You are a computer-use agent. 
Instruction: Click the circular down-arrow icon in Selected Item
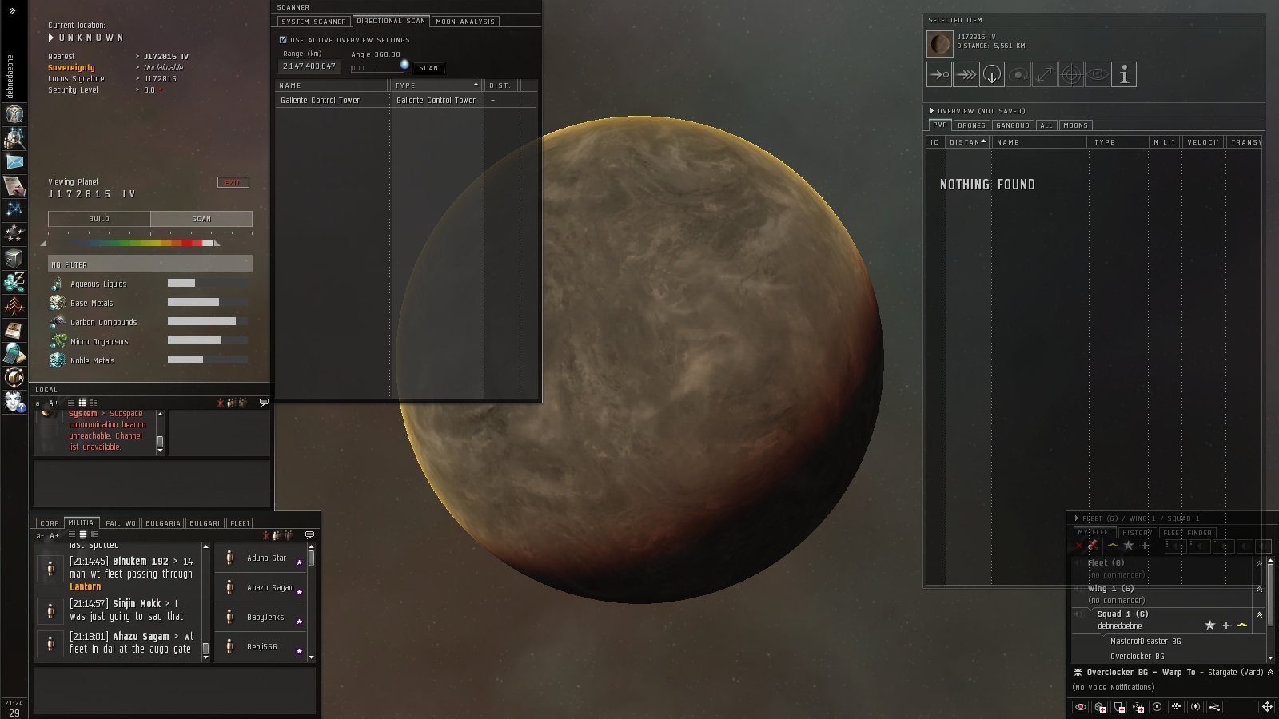992,74
